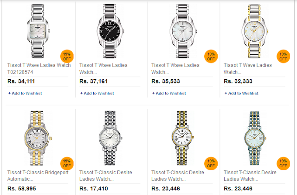The width and height of the screenshot is (297, 195).
Task: Add the Rs. 35,533 watch to wishlist
Action: (169, 93)
